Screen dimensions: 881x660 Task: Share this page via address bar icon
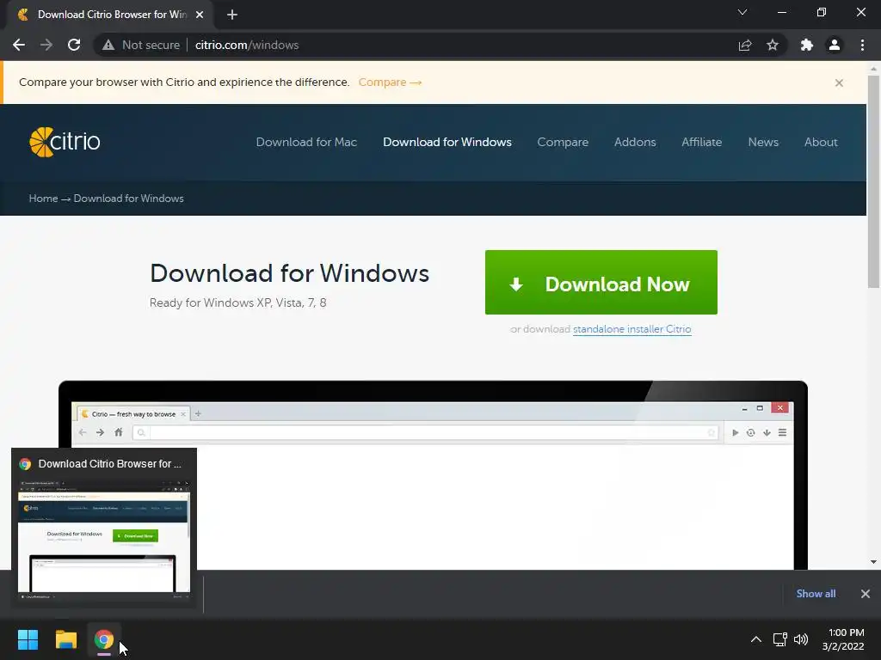745,45
